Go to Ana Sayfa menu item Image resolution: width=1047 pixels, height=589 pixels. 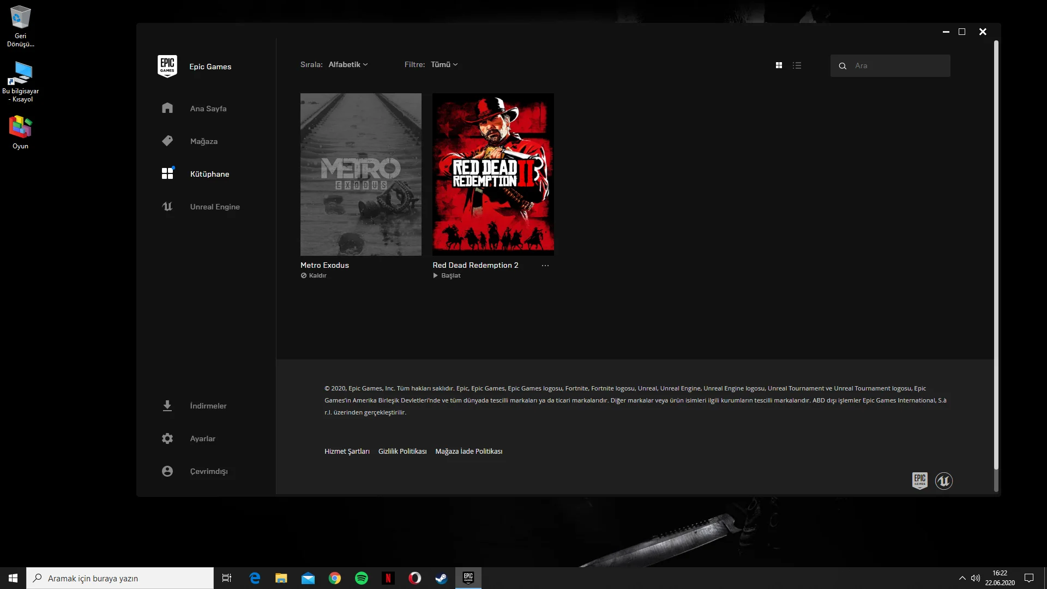(x=208, y=109)
